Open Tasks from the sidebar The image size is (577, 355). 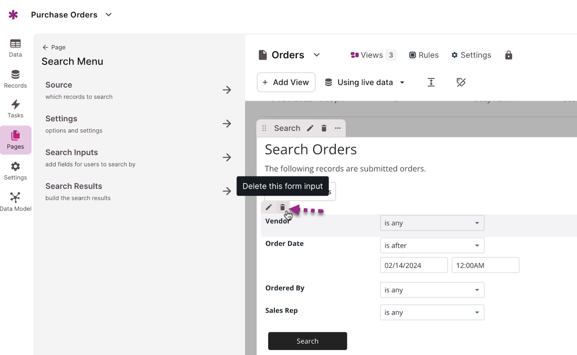(15, 109)
